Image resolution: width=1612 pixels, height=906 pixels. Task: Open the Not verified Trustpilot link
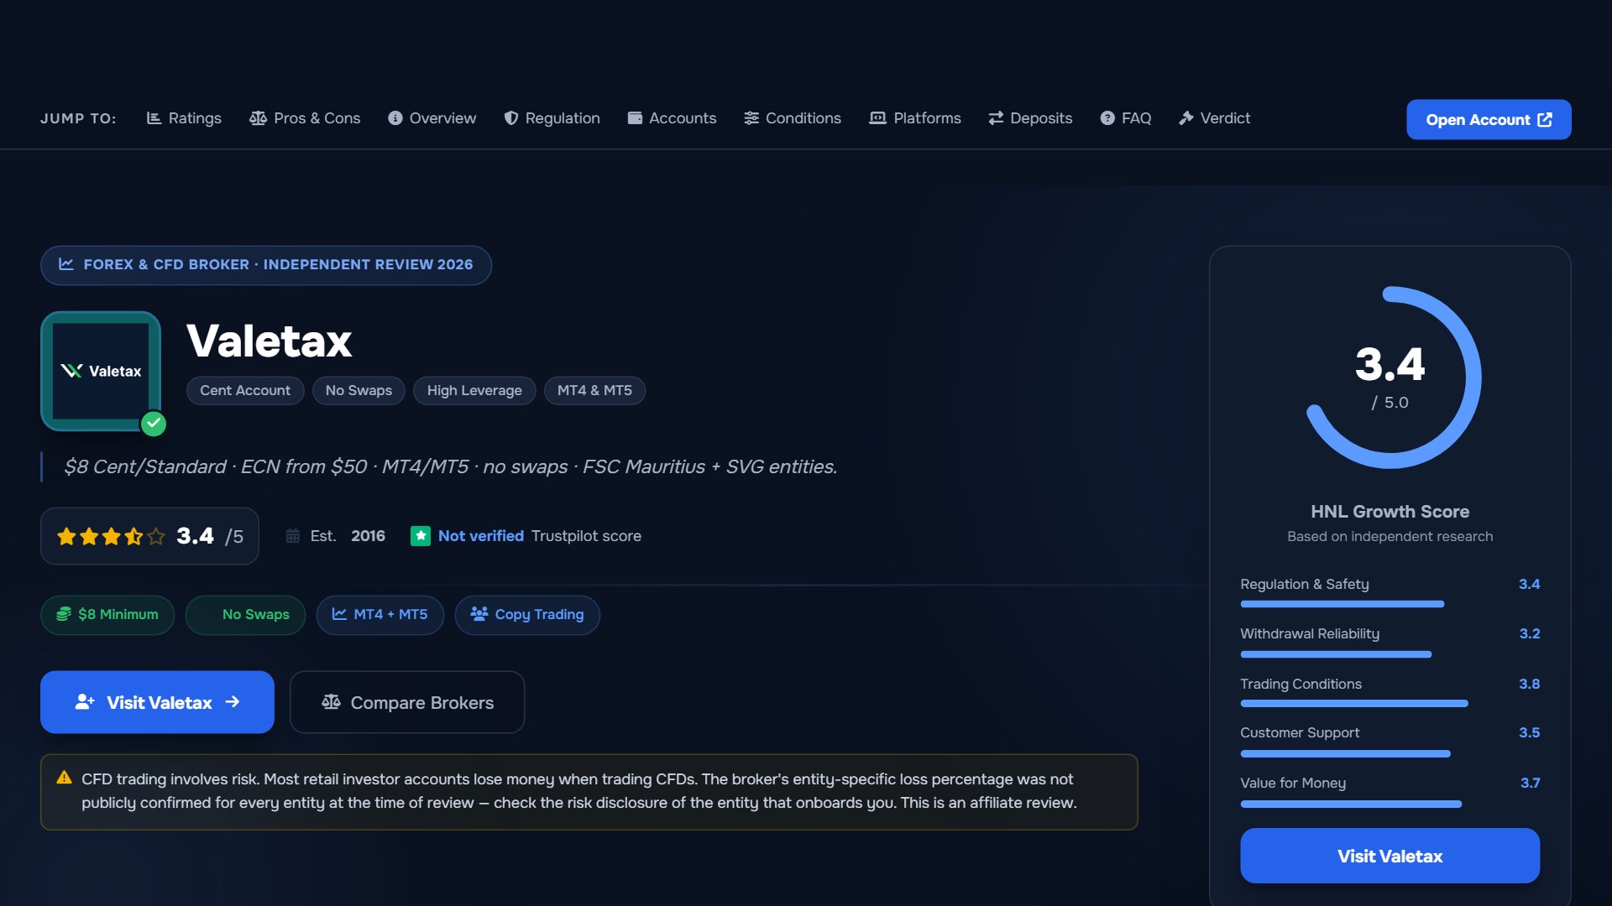(481, 536)
